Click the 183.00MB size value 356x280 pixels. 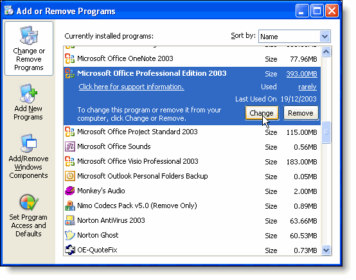point(301,162)
